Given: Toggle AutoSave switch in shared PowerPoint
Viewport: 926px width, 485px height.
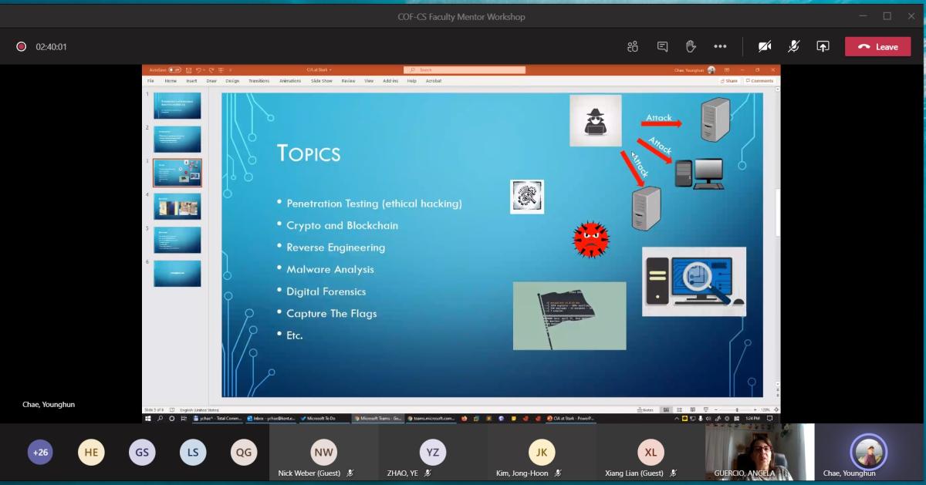Looking at the screenshot, I should [x=175, y=70].
